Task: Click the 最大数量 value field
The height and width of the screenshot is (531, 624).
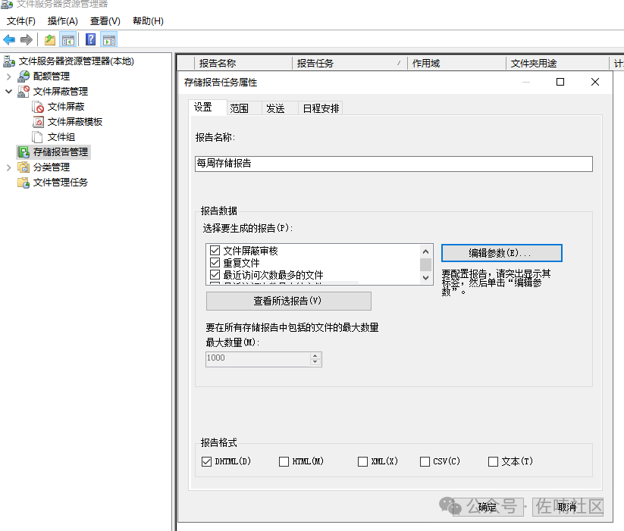Action: pos(258,359)
